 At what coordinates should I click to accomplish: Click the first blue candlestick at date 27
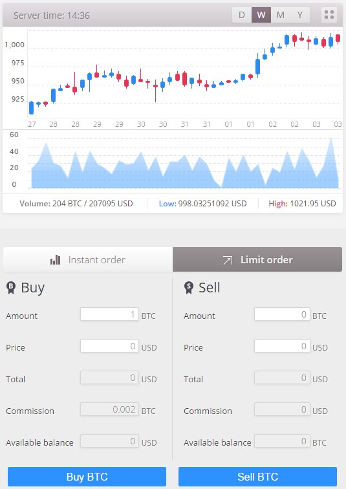click(31, 108)
